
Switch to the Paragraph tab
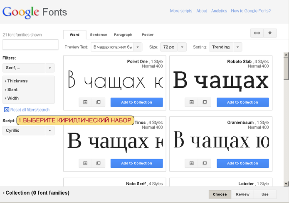[123, 35]
